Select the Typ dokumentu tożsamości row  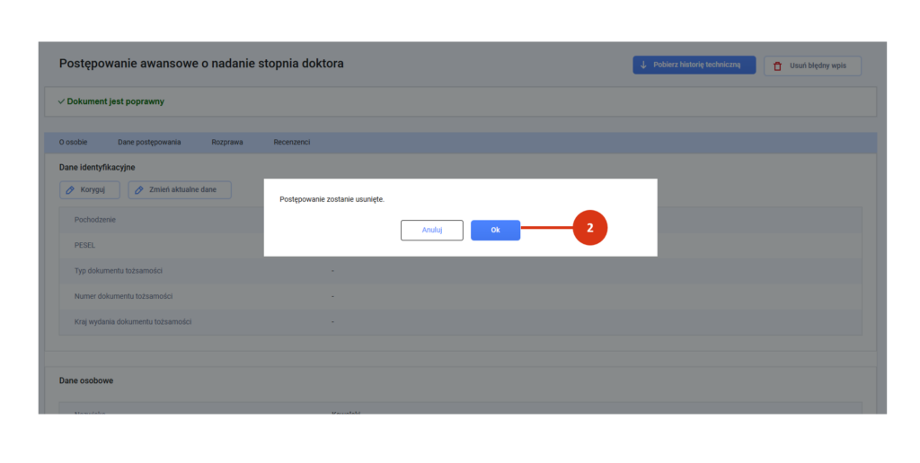click(x=119, y=270)
